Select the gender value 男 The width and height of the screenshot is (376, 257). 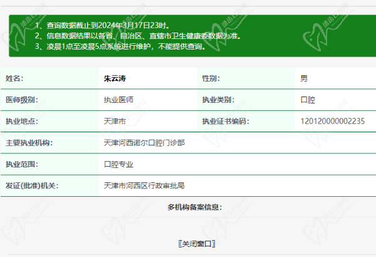(x=304, y=78)
